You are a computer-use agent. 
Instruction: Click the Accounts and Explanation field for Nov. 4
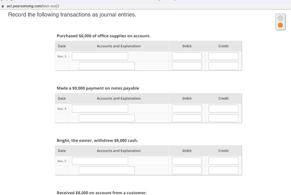click(100, 108)
